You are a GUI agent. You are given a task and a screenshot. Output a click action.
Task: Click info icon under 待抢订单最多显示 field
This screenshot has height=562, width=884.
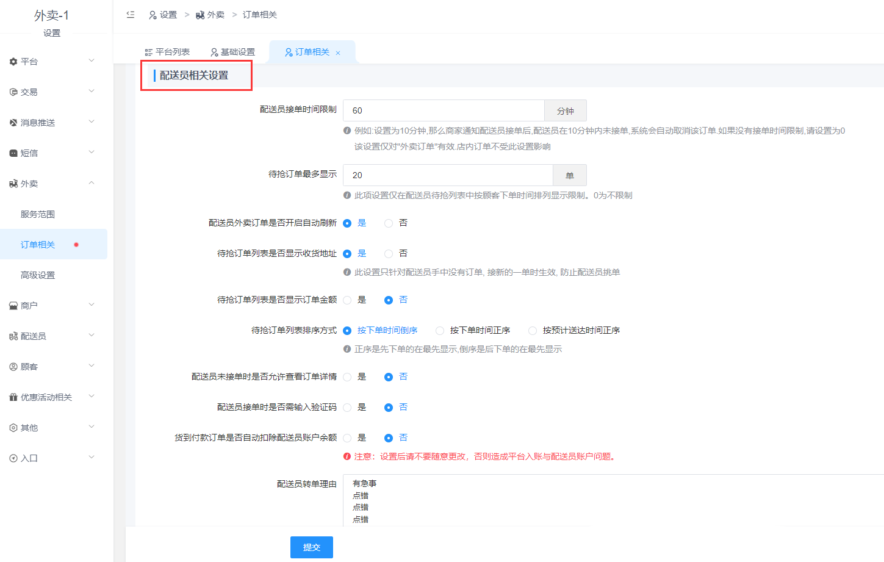point(347,195)
